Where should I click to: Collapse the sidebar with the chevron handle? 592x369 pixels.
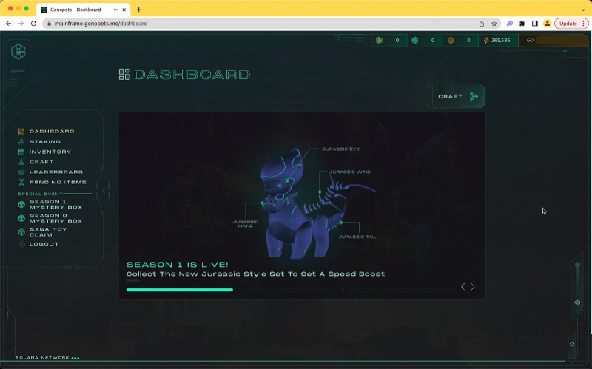[104, 191]
